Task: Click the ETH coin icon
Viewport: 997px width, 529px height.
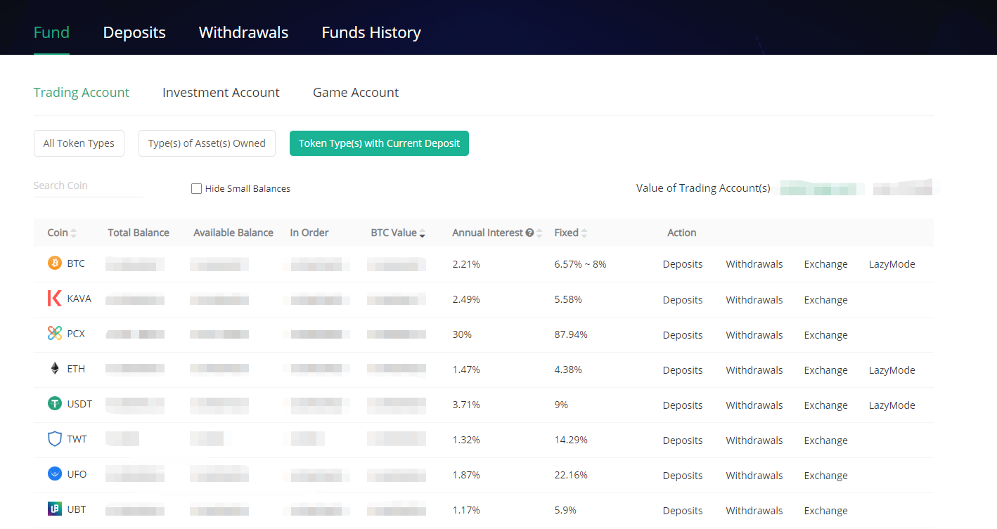Action: [x=54, y=369]
